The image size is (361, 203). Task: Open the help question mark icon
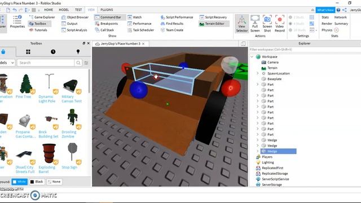click(x=338, y=10)
